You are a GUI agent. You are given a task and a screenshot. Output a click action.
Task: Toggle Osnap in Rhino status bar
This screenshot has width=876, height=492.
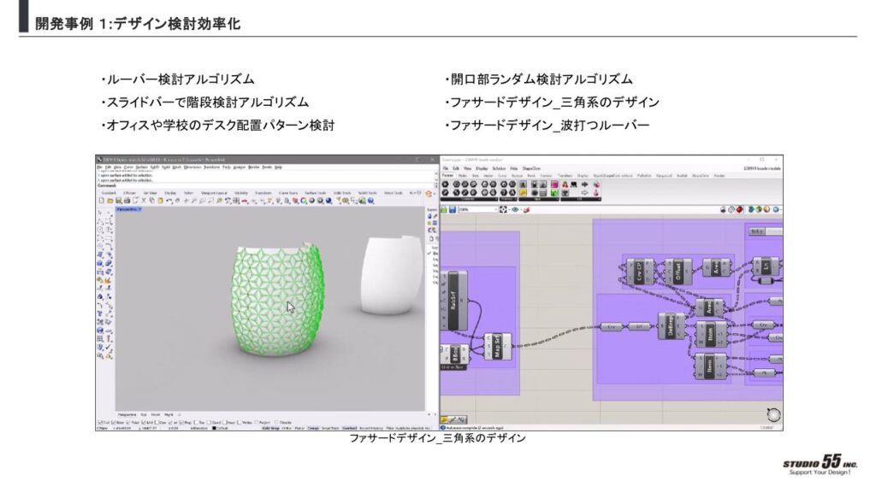coord(313,429)
